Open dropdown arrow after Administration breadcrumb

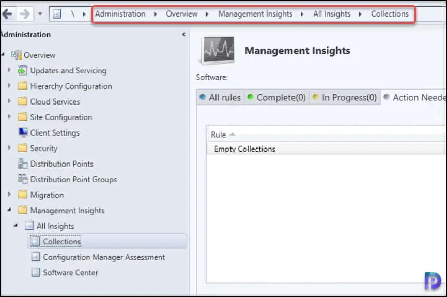pos(156,14)
